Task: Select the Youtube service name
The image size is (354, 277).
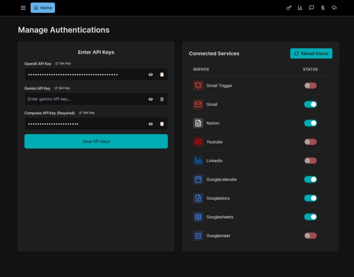Action: coord(214,142)
